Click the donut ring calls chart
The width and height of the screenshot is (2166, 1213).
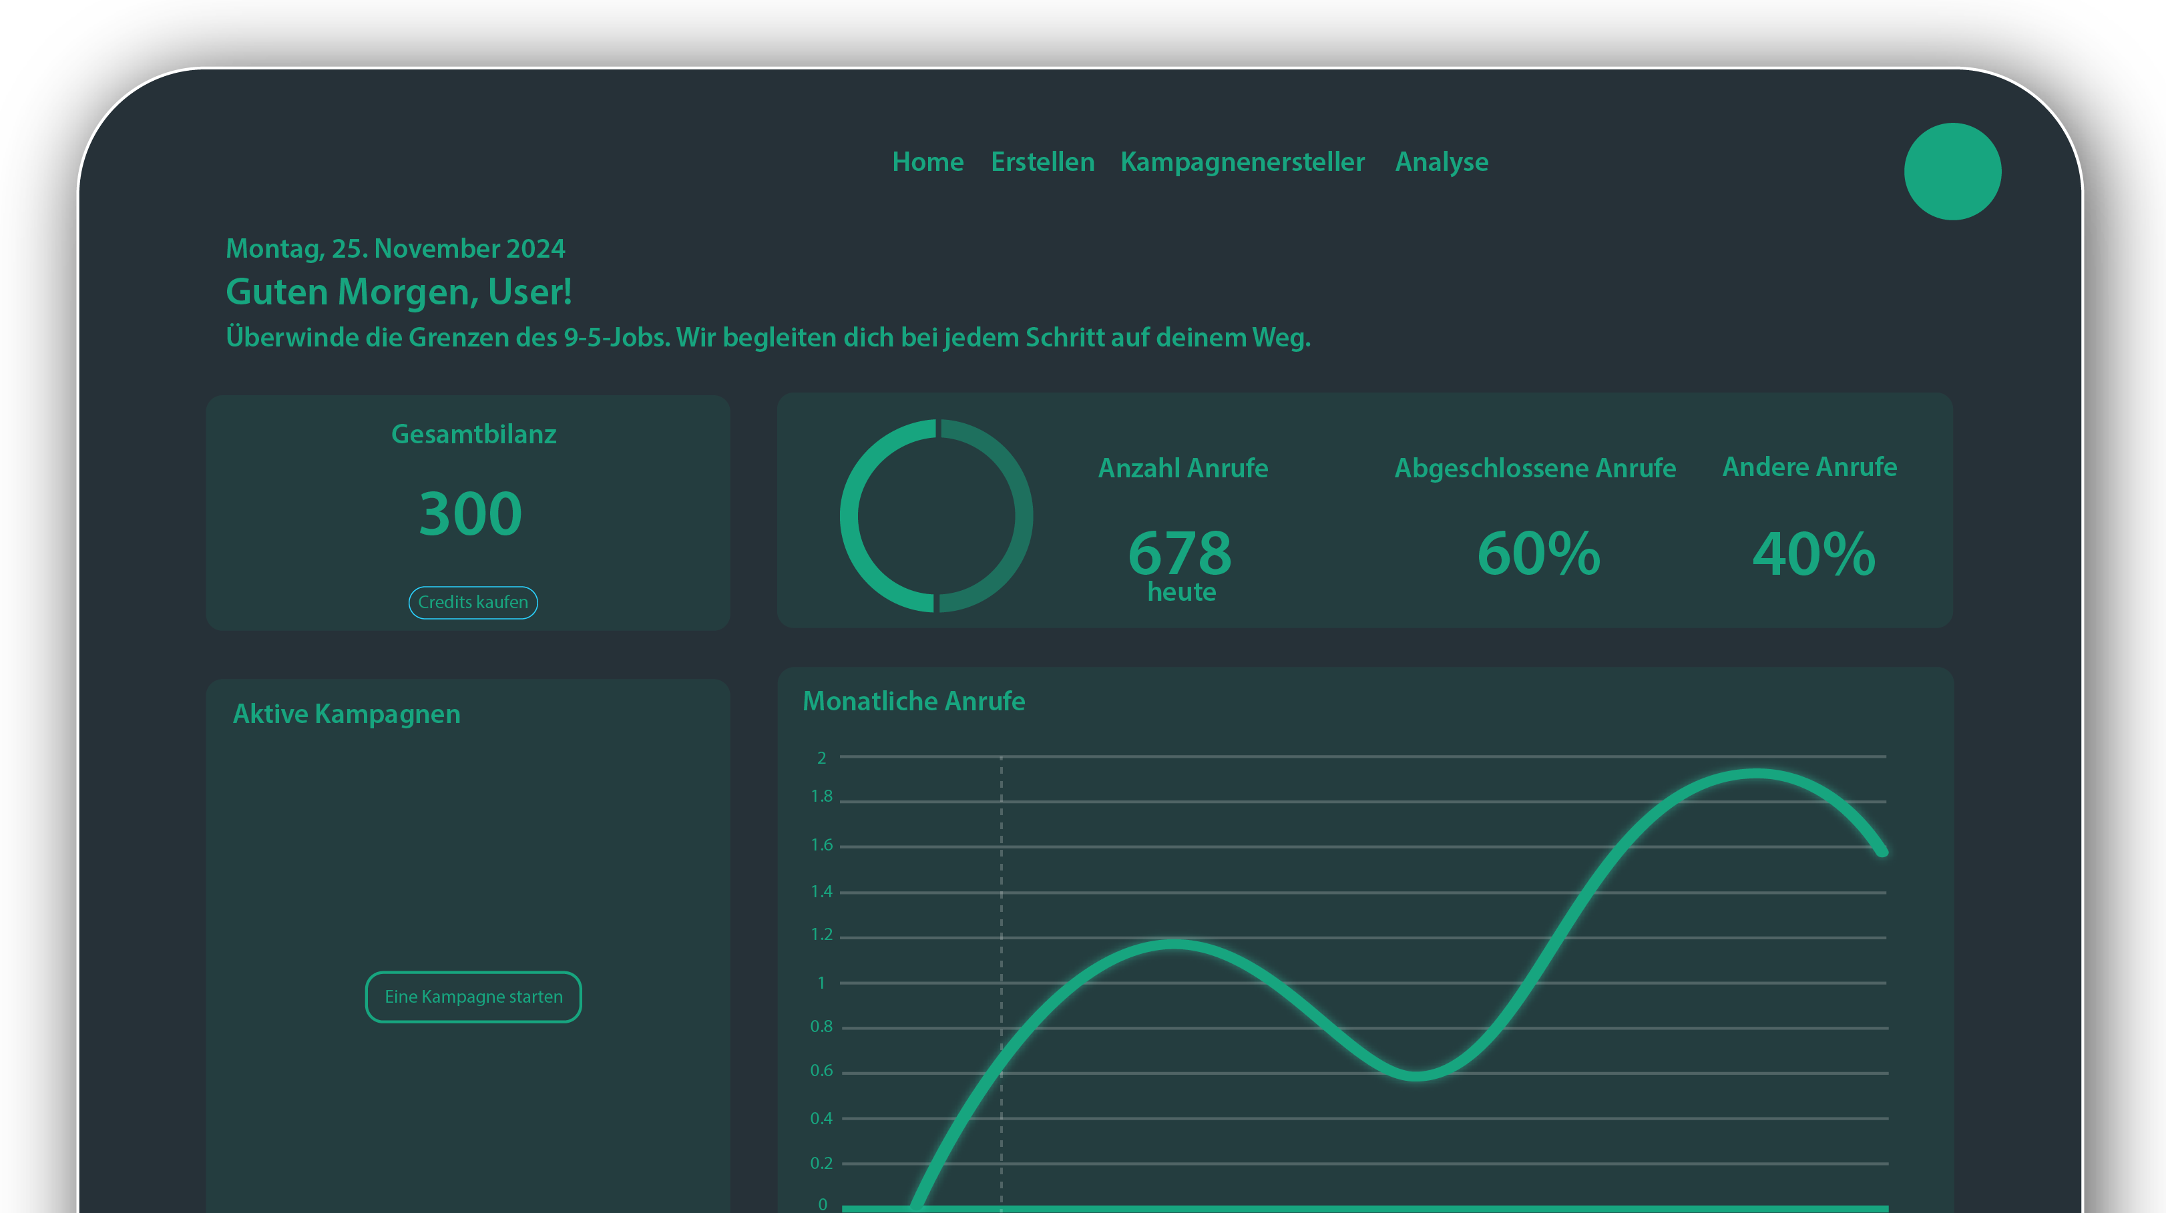click(936, 515)
